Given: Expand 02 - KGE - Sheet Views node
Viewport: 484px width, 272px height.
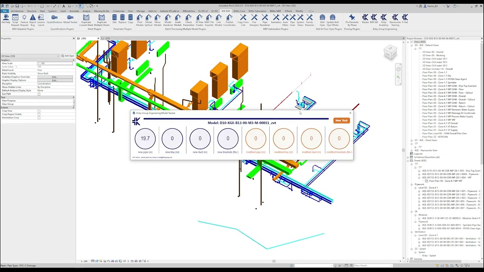Looking at the screenshot, I should (x=411, y=140).
